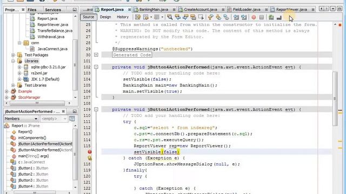346x194 pixels.
Task: Click the Next Bookmark icon
Action: click(218, 17)
